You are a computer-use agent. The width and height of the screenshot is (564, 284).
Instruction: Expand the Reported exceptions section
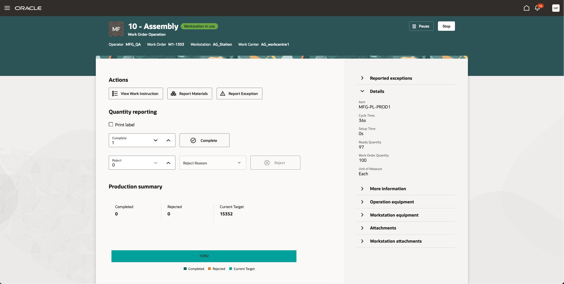point(406,78)
